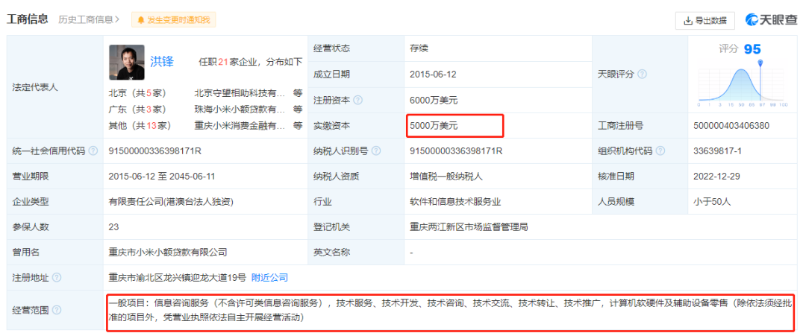806x336 pixels.
Task: Click 发生变更时通知我 notification button
Action: pos(174,20)
